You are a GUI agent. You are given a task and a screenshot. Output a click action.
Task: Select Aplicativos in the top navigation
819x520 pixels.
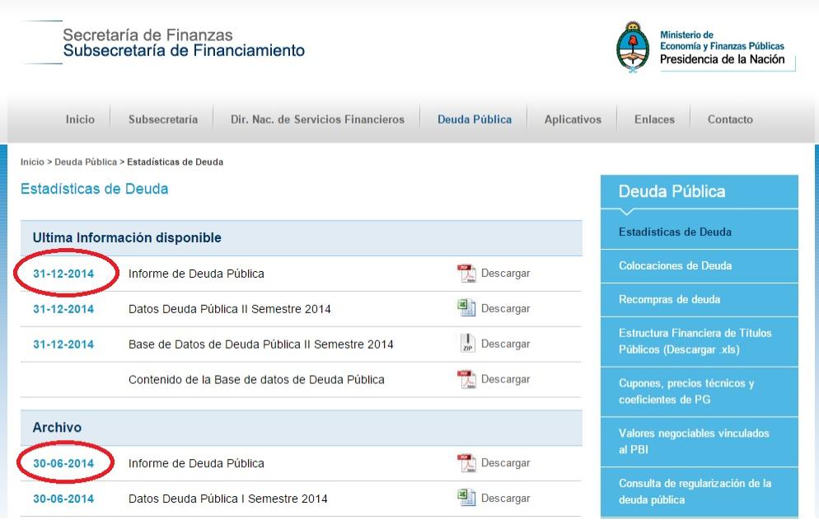[573, 119]
